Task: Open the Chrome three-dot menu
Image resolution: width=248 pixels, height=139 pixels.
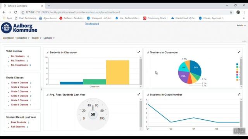Action: pos(244,12)
